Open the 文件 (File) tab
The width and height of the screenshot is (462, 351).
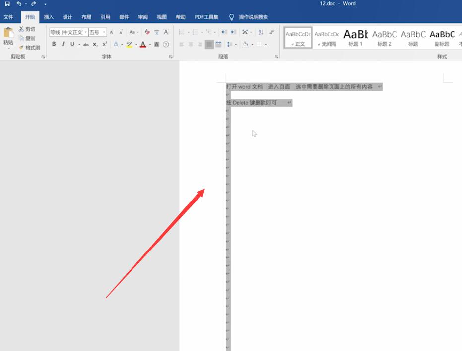pos(8,17)
